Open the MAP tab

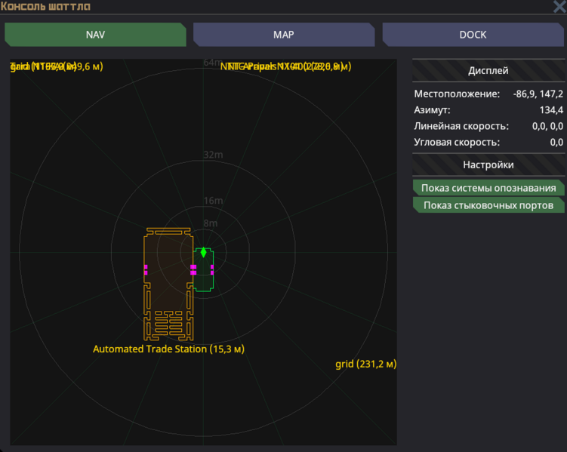coord(284,35)
